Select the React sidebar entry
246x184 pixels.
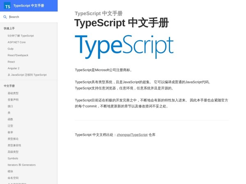pos(11,62)
